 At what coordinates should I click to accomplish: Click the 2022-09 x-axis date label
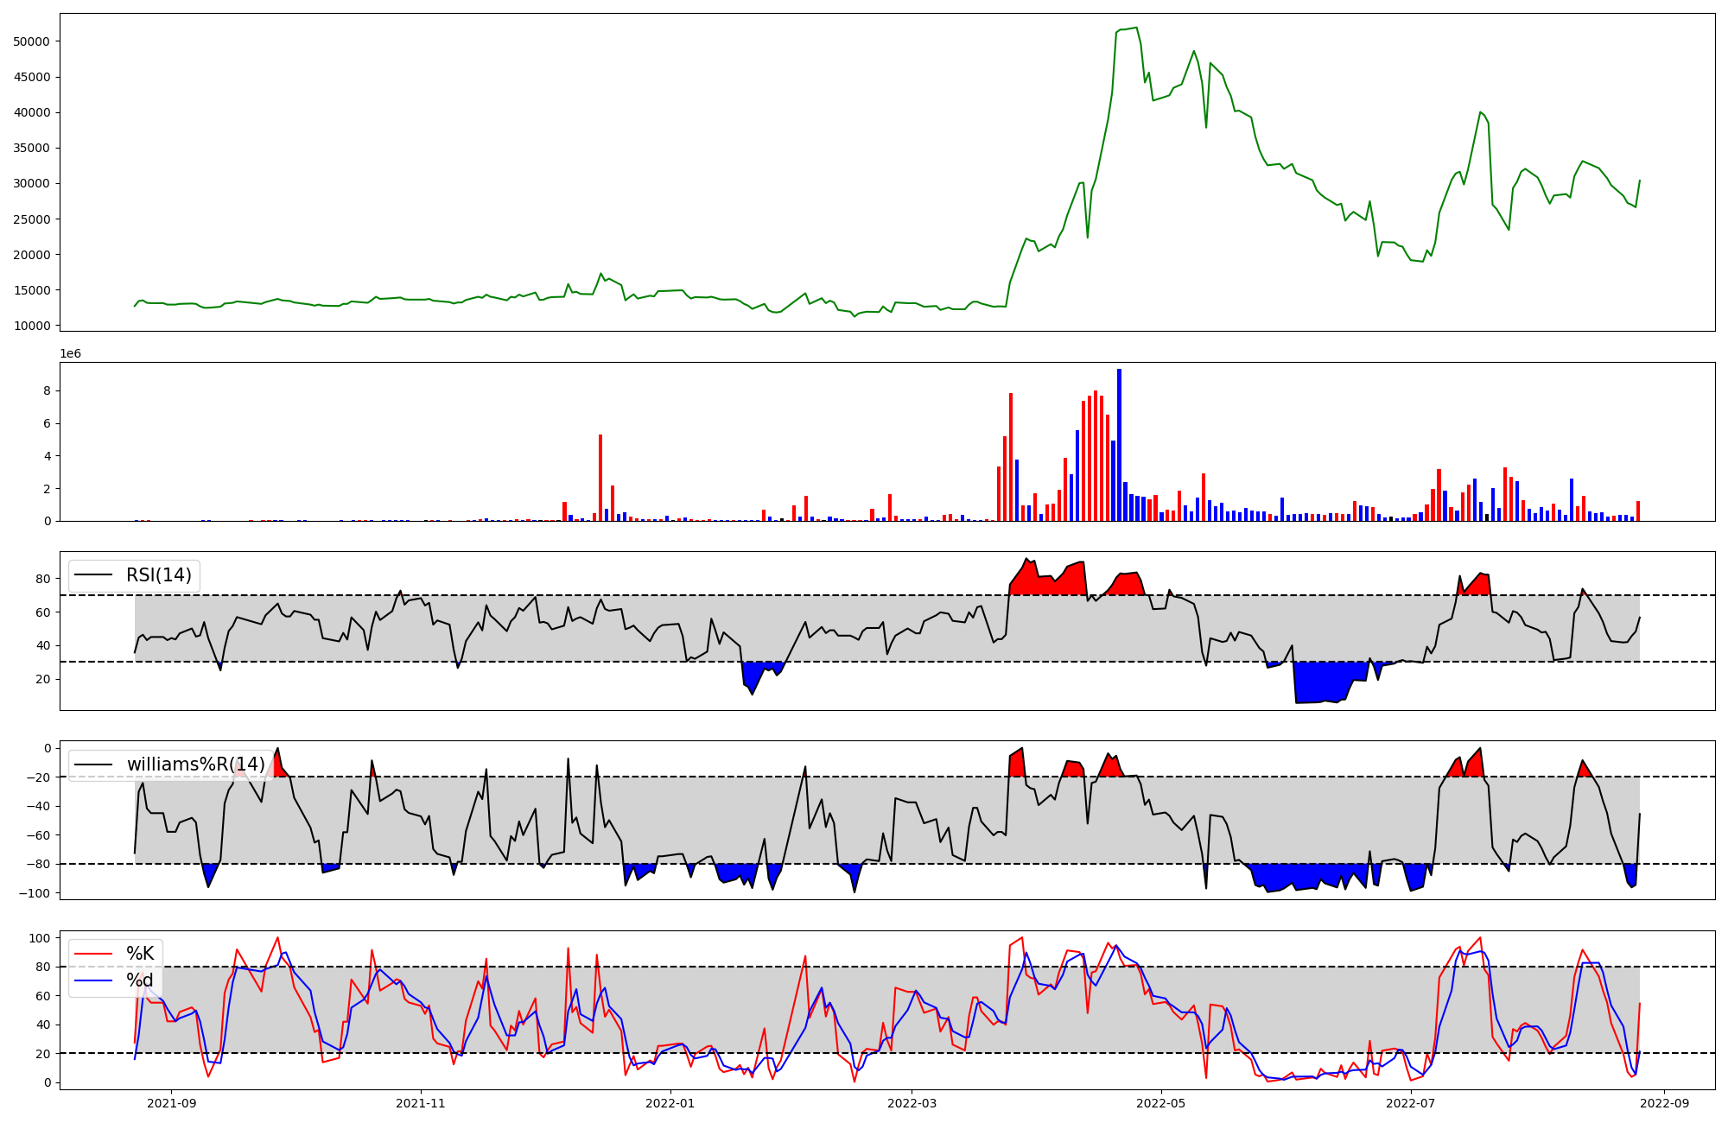1663,1103
